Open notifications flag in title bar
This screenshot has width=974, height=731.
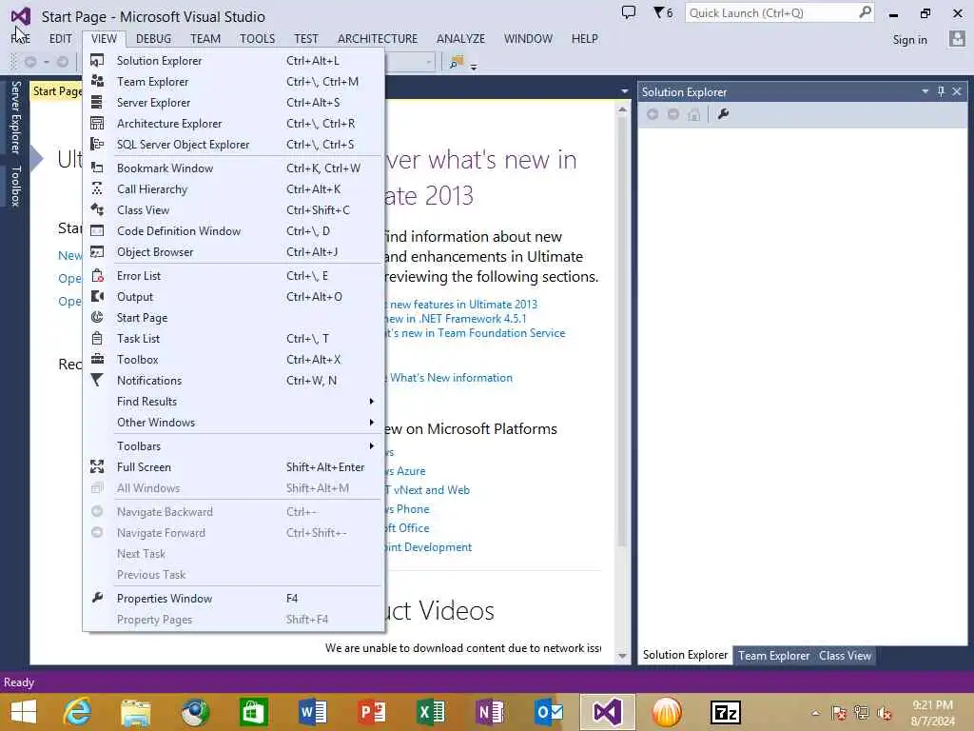[x=663, y=12]
